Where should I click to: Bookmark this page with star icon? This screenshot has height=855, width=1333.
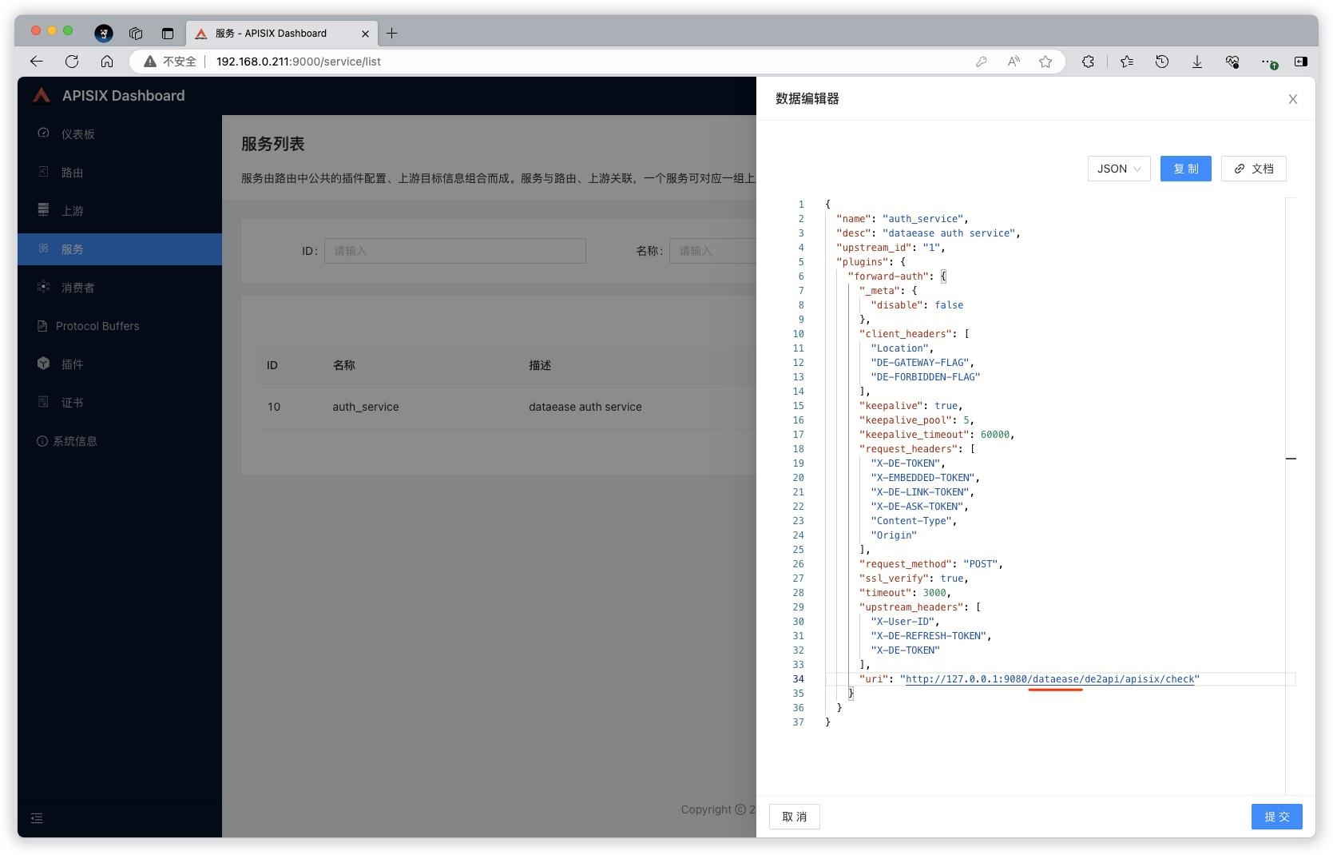coord(1045,62)
